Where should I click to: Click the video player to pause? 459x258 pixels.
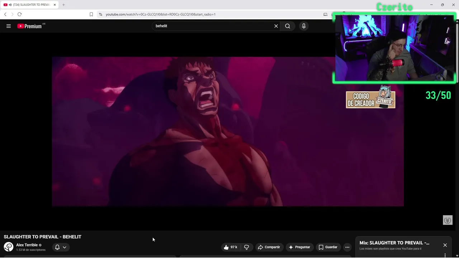pyautogui.click(x=228, y=132)
